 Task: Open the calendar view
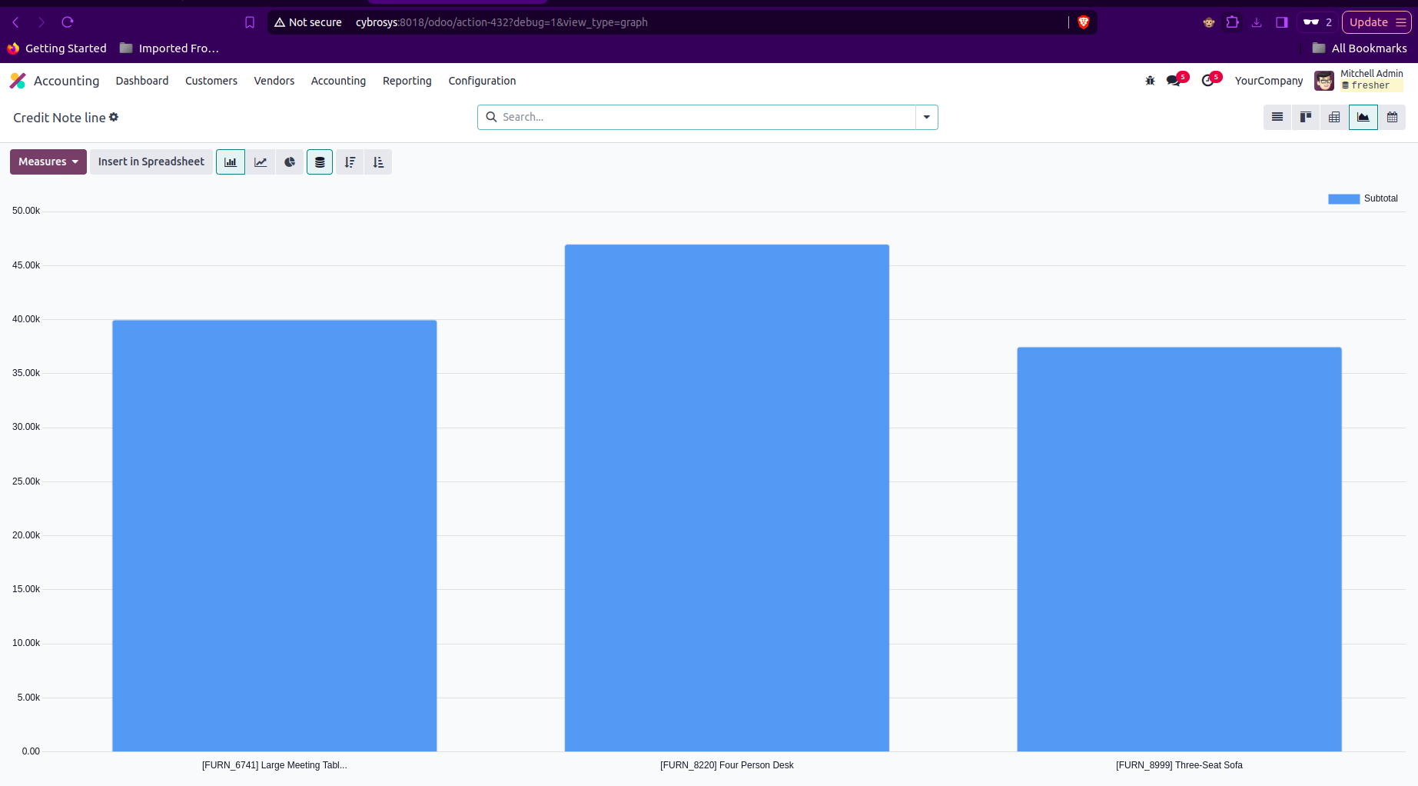(1392, 118)
